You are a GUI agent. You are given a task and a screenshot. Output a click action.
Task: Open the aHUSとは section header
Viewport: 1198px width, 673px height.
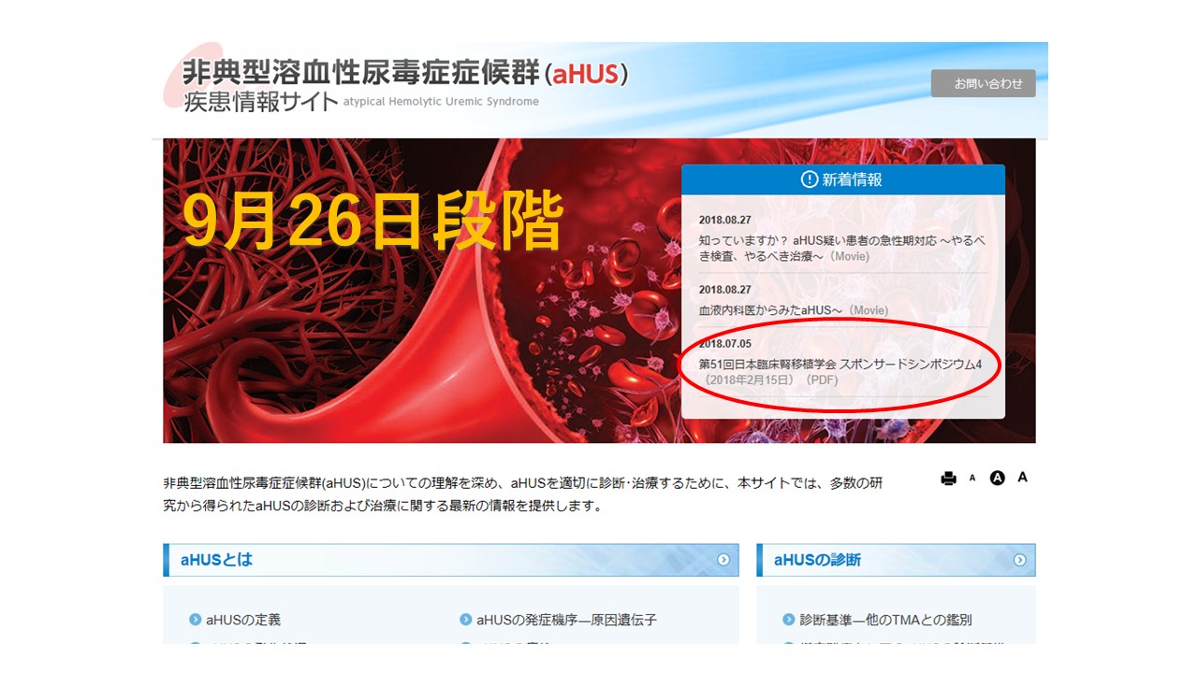coord(450,560)
